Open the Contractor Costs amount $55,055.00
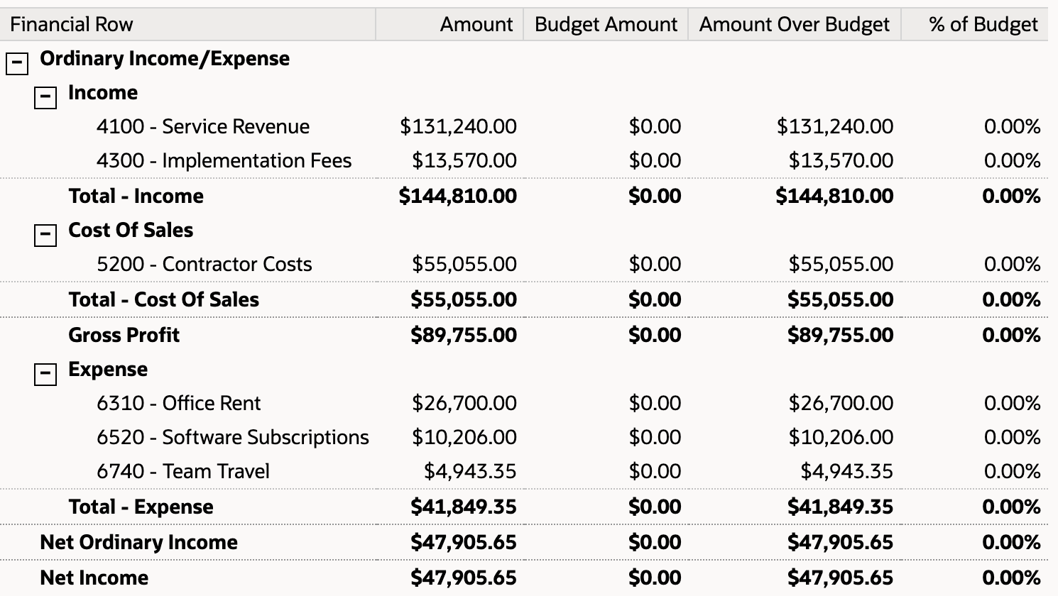The height and width of the screenshot is (596, 1058). 464,264
